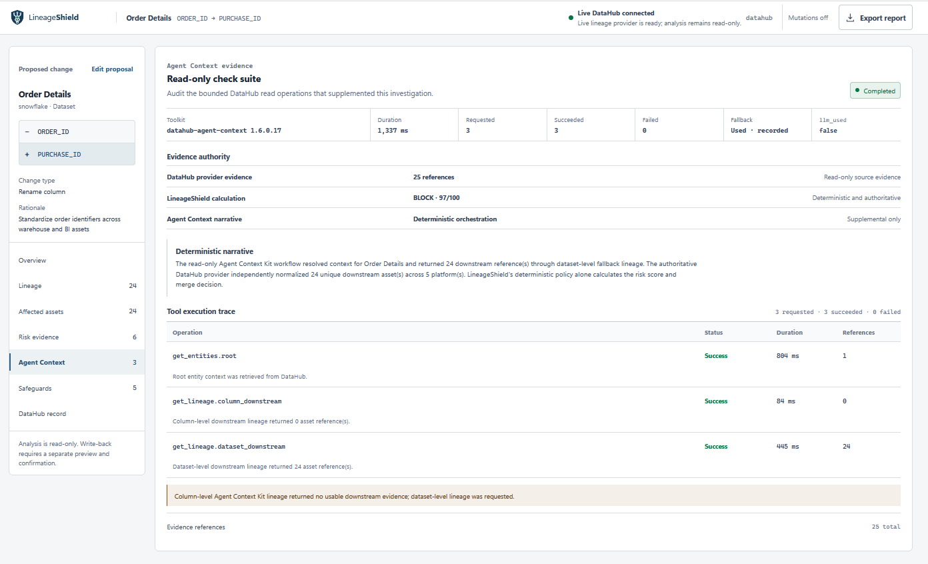Click the Tool execution trace heading
The height and width of the screenshot is (564, 928).
[201, 311]
